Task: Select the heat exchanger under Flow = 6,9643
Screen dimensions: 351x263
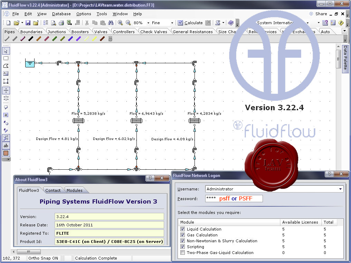Action: [136, 121]
